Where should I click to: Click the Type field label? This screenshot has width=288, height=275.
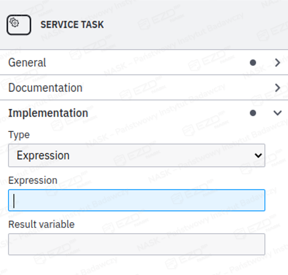[19, 135]
